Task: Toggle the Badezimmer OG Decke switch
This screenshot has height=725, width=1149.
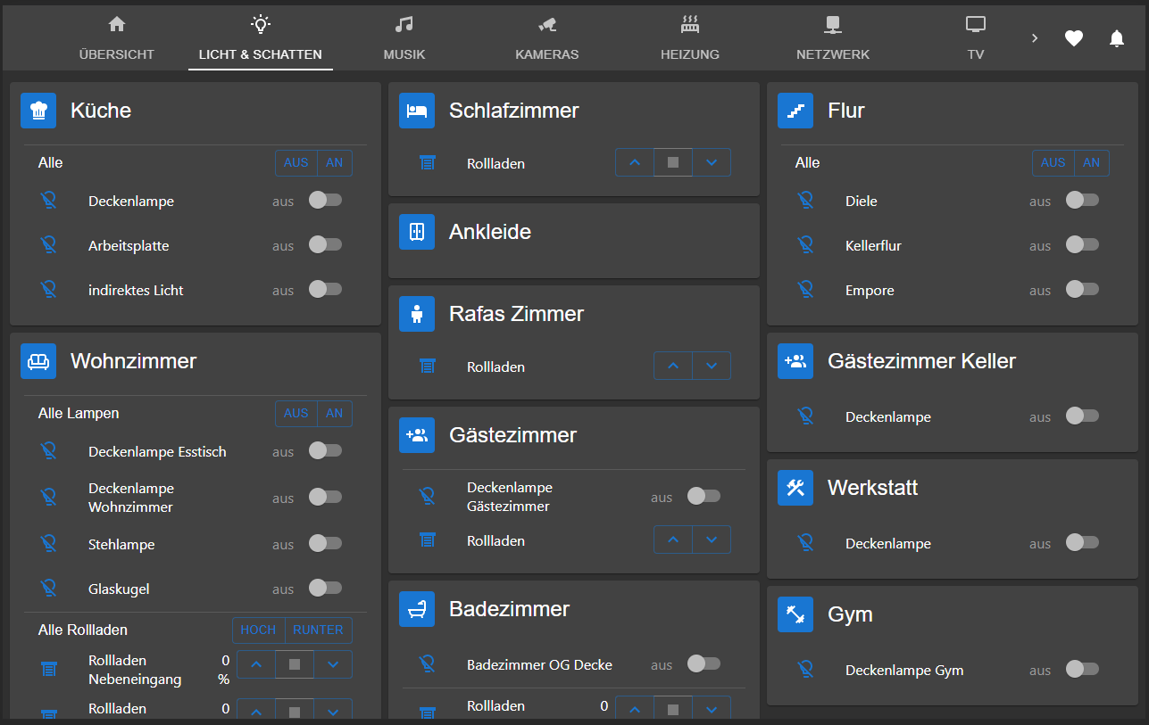Action: pyautogui.click(x=704, y=663)
